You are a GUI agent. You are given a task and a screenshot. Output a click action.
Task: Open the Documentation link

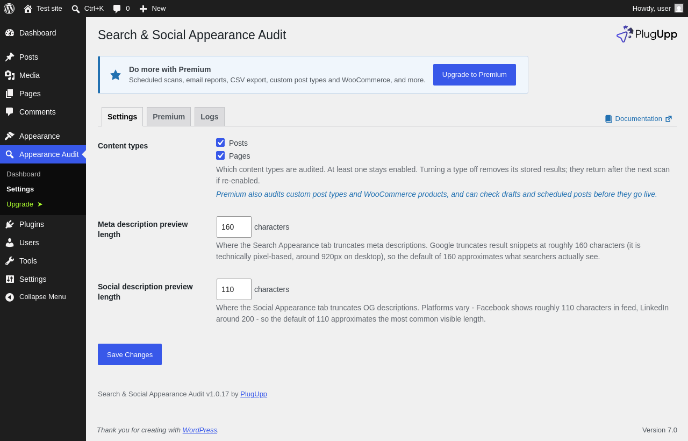point(639,119)
